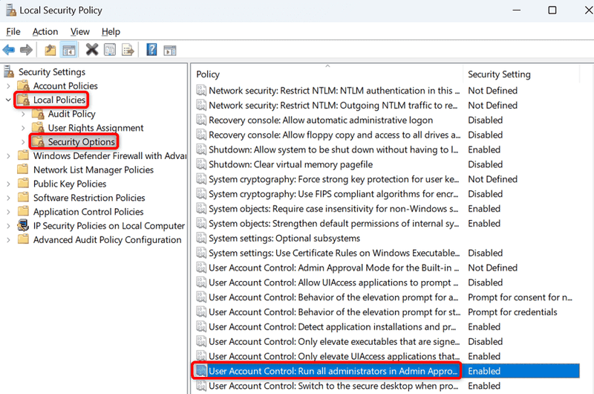Image resolution: width=594 pixels, height=394 pixels.
Task: Expand the Account Policies node
Action: [8, 86]
